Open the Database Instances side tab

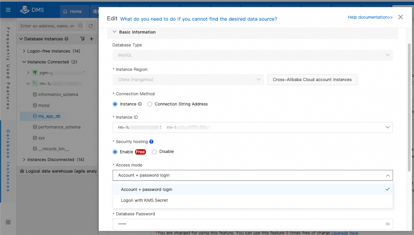(8, 161)
